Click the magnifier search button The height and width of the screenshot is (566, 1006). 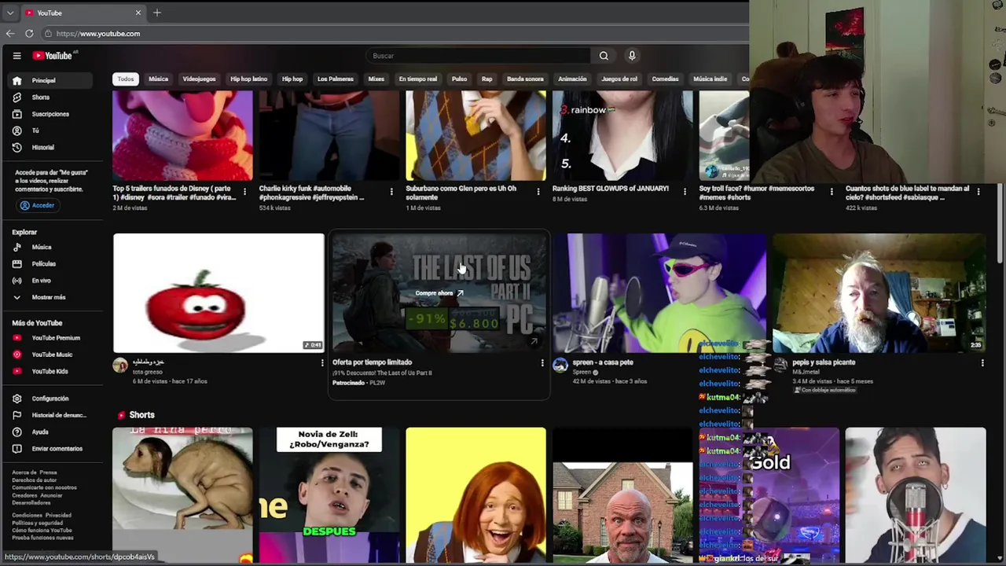pos(604,56)
